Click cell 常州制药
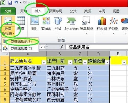 pyautogui.click(x=60, y=84)
